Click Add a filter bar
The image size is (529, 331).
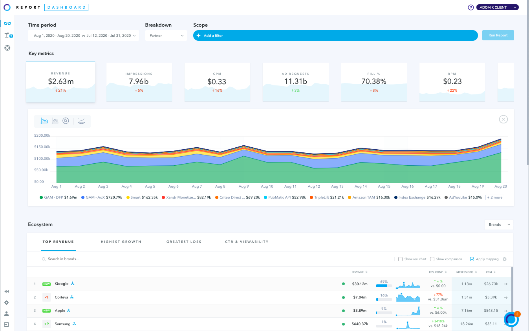tap(335, 35)
